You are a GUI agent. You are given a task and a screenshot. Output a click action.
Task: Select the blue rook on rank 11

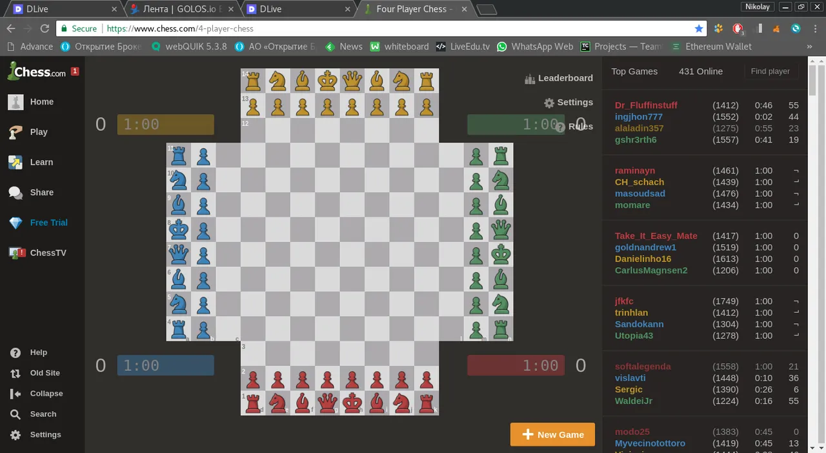click(179, 155)
